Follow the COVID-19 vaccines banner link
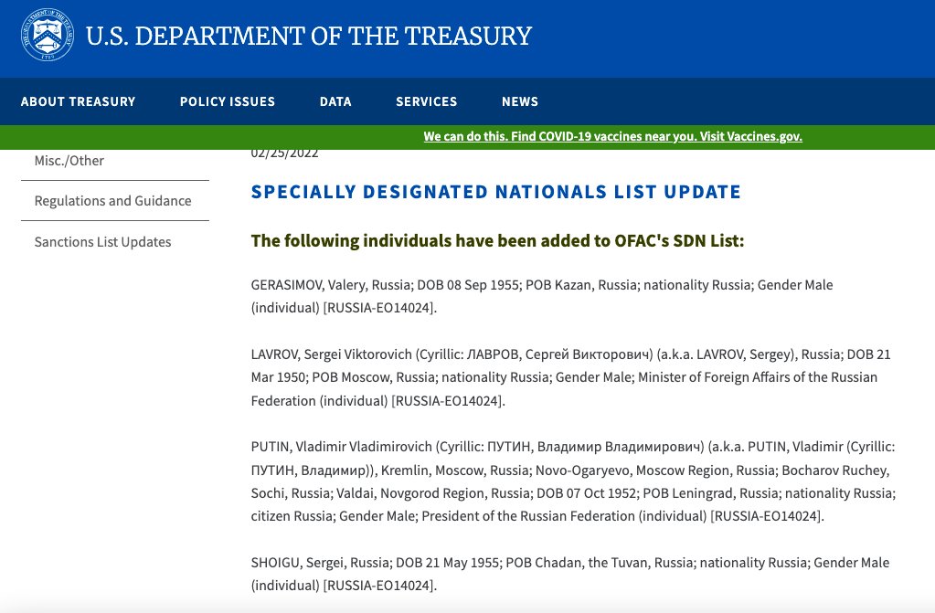This screenshot has width=935, height=613. (612, 136)
